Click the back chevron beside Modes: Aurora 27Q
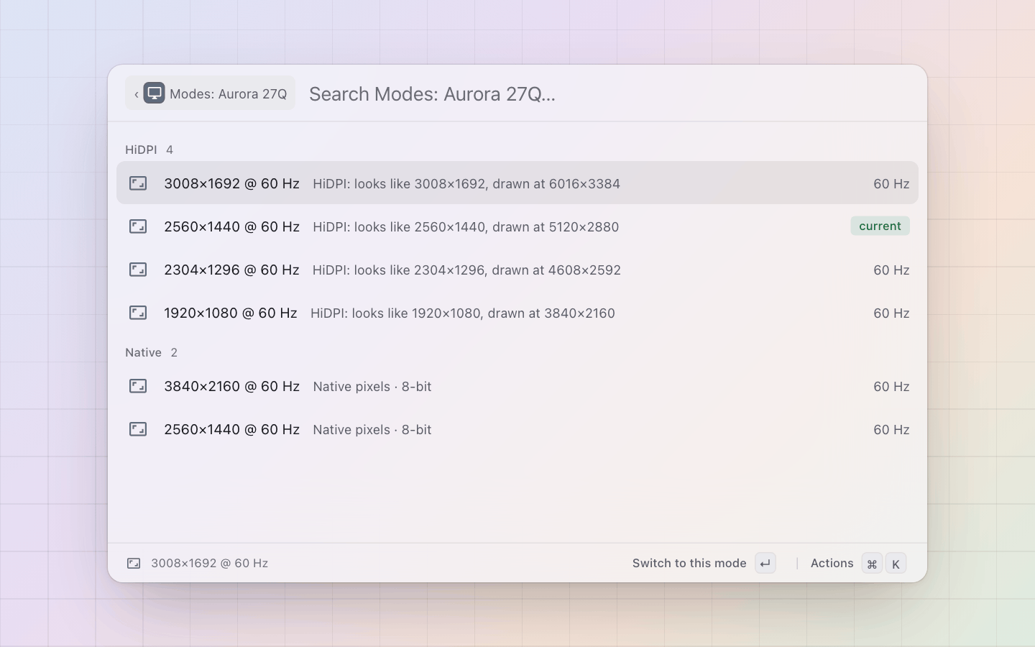This screenshot has height=647, width=1035. pyautogui.click(x=136, y=94)
